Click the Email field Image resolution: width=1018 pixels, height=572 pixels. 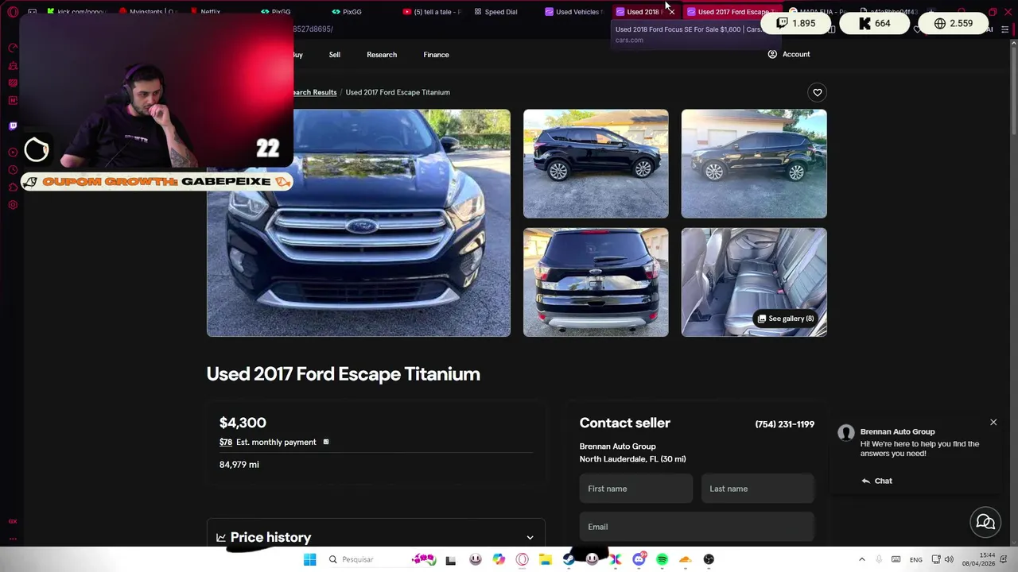tap(697, 527)
